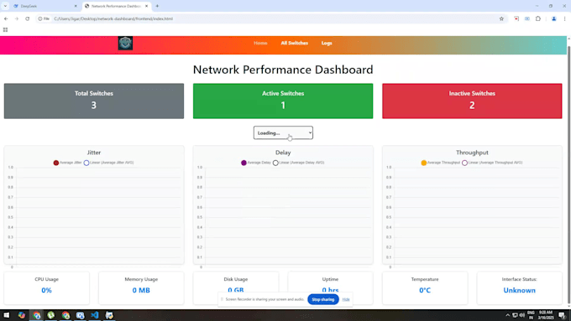Viewport: 571px width, 321px height.
Task: Click the Memory Usage 0 MB value
Action: [141, 290]
